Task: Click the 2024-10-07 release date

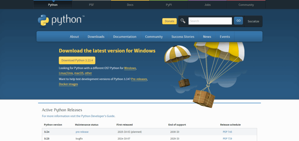Action: tap(124, 139)
